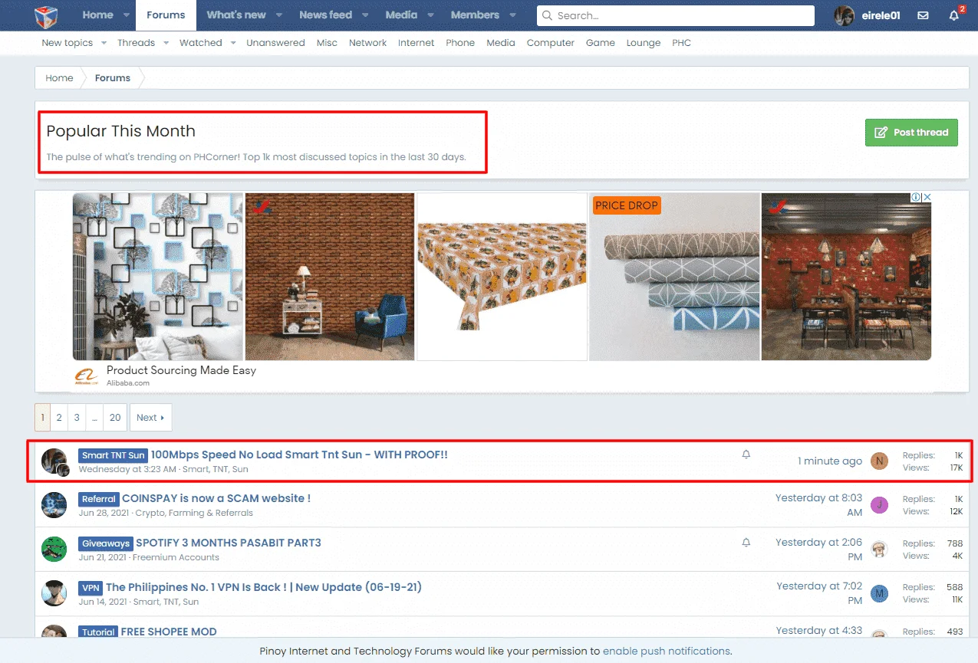The height and width of the screenshot is (663, 978).
Task: Open the alerts bell with badge
Action: tap(954, 15)
